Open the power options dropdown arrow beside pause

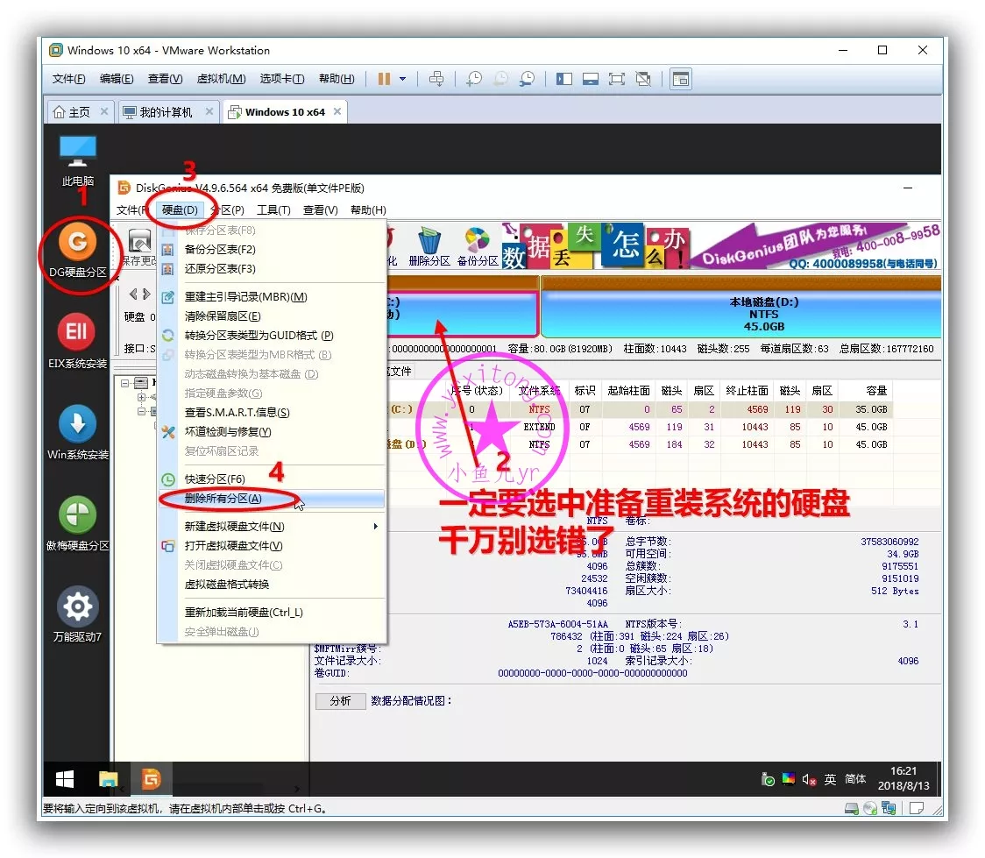[402, 79]
